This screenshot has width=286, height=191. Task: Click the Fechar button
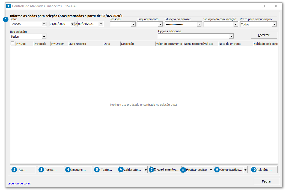[266, 181]
